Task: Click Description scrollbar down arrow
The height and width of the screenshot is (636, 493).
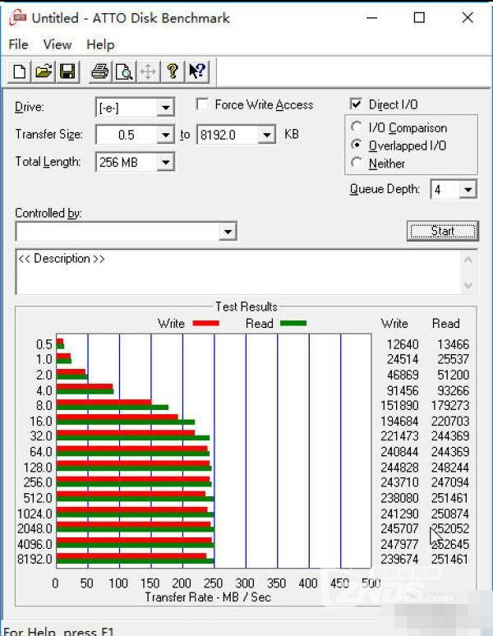Action: click(468, 285)
